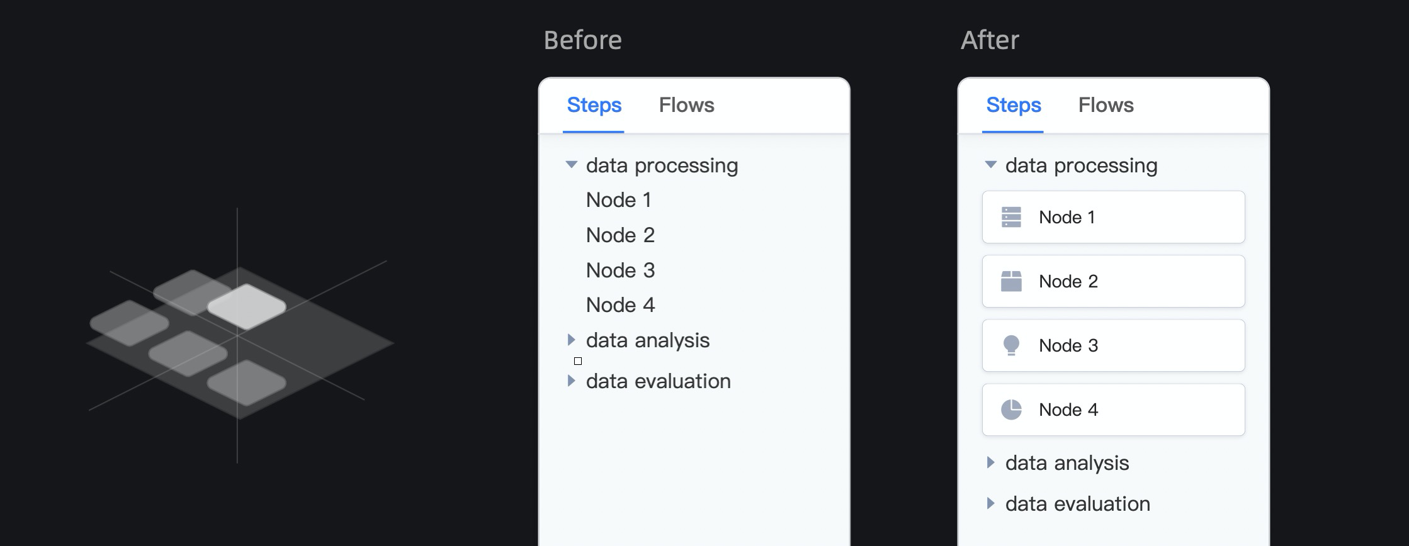Image resolution: width=1409 pixels, height=546 pixels.
Task: Select Node 1 text in Before tree
Action: (x=618, y=200)
